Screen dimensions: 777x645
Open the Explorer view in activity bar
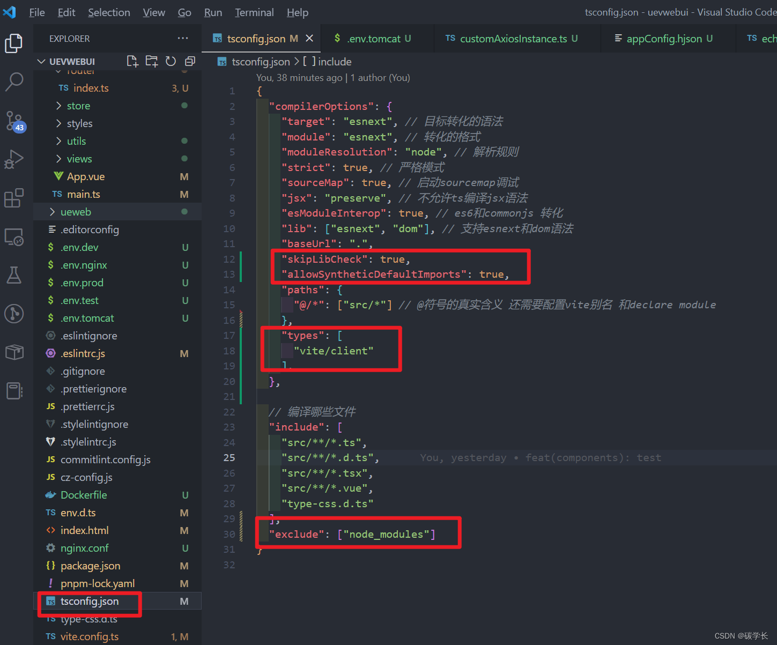(x=14, y=43)
